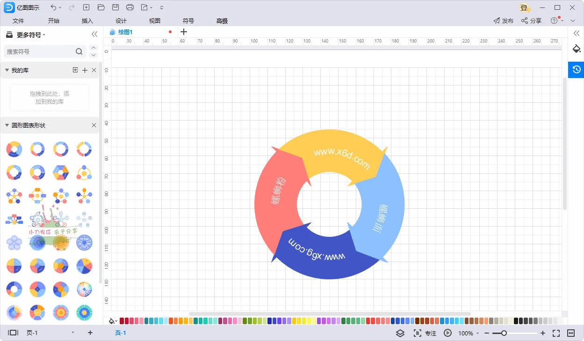584x341 pixels.
Task: Collapse the 我的库 section
Action: (7, 70)
